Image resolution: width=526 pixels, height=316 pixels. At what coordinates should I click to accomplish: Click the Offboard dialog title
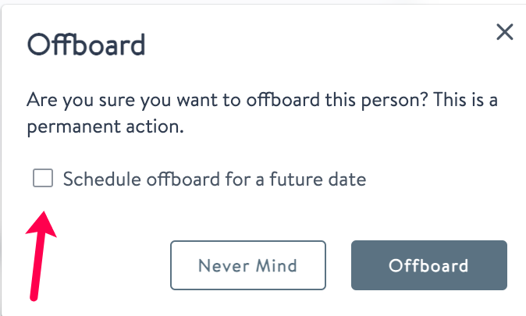[x=86, y=44]
